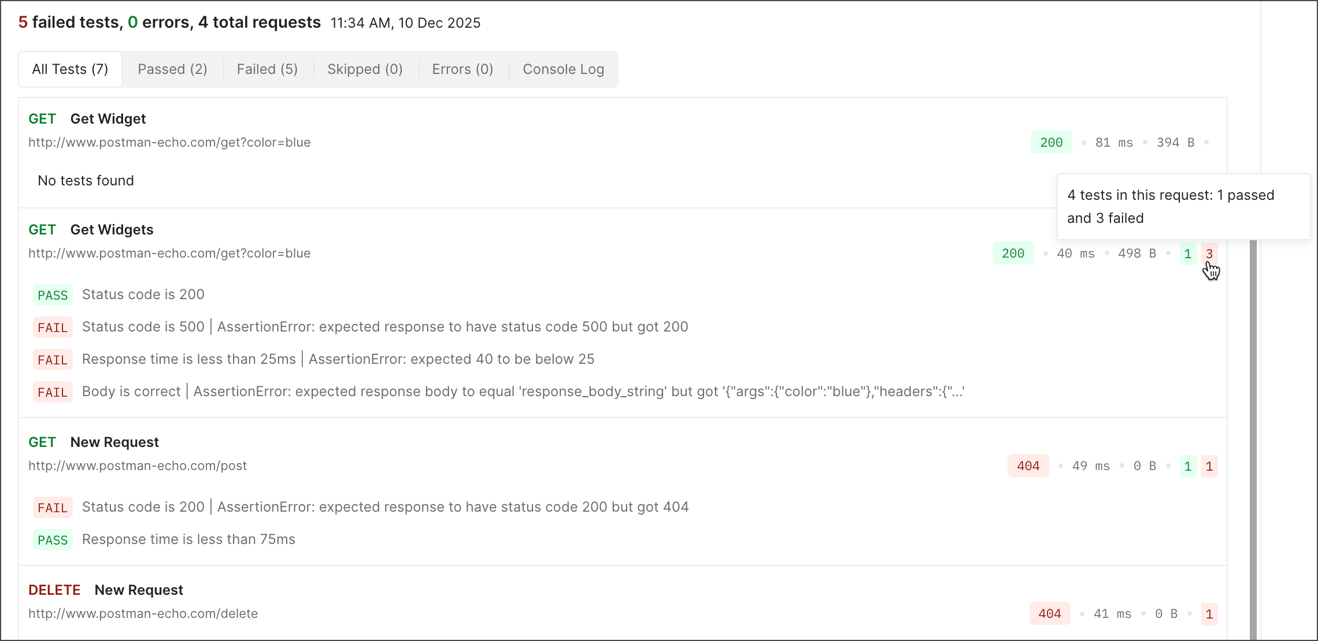Screen dimensions: 1318x641
Task: Open the Errors (0) tab
Action: (462, 69)
